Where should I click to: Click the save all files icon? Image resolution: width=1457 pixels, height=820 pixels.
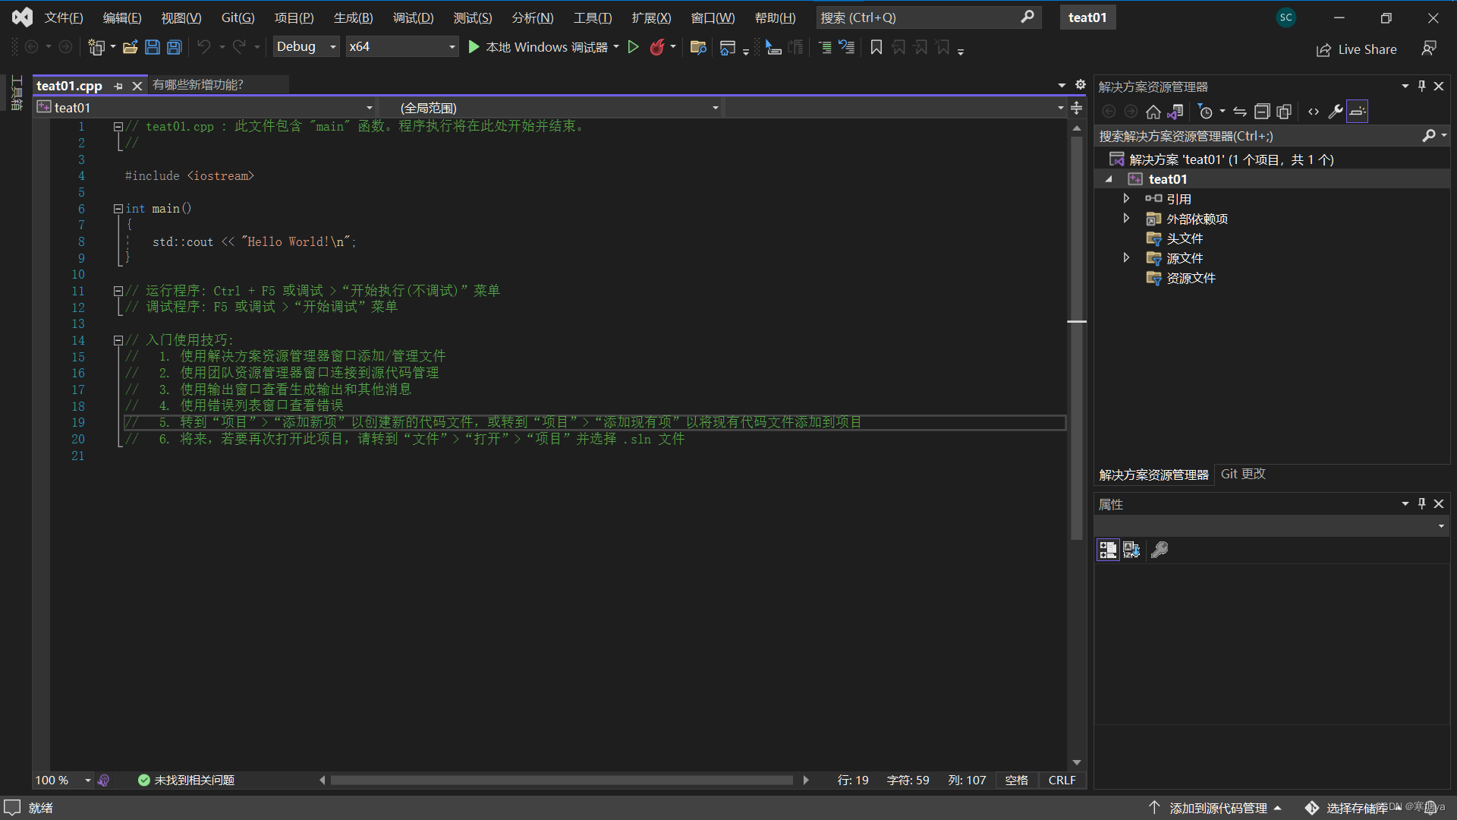coord(175,48)
